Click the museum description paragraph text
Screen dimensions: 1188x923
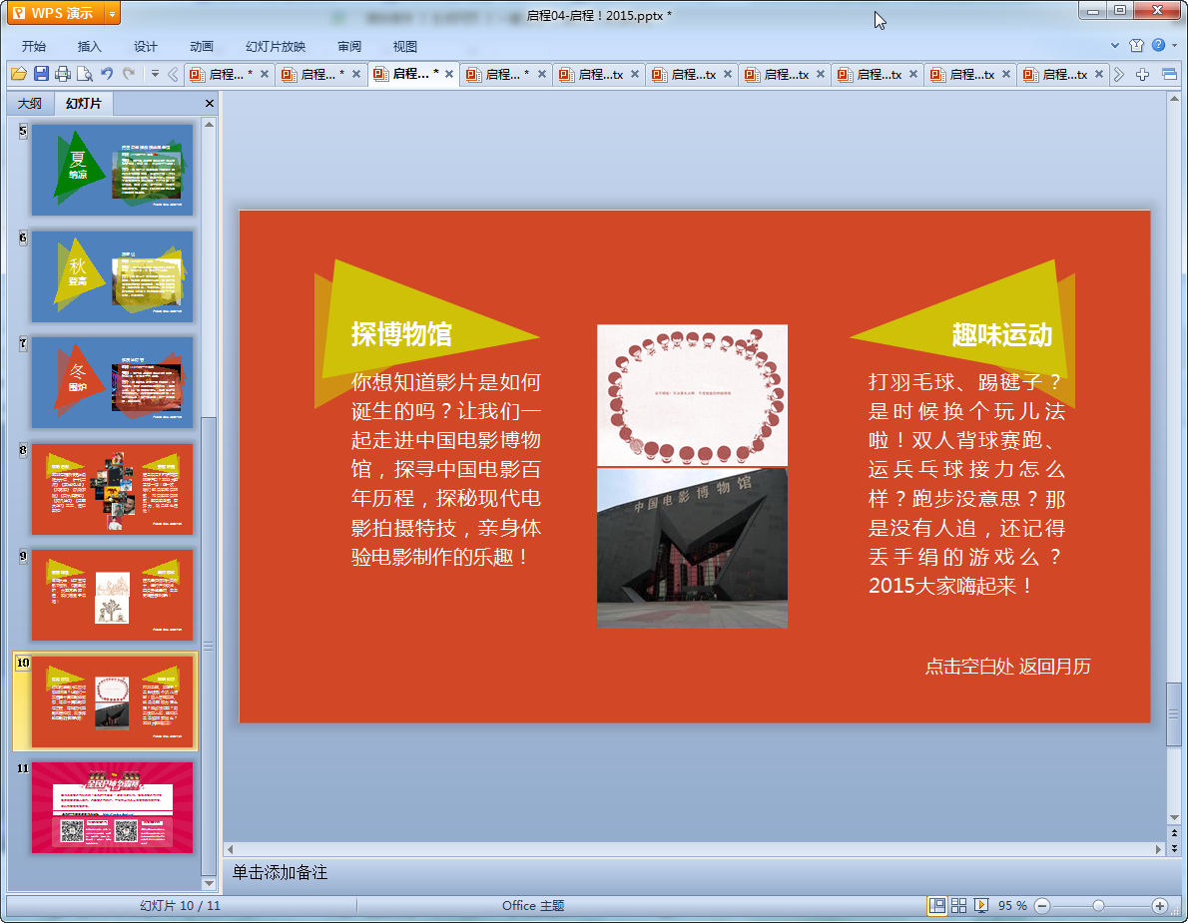[446, 469]
